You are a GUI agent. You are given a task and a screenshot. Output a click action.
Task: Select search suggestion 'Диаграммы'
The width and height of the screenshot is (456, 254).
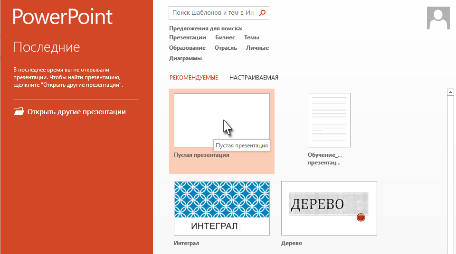click(x=186, y=58)
